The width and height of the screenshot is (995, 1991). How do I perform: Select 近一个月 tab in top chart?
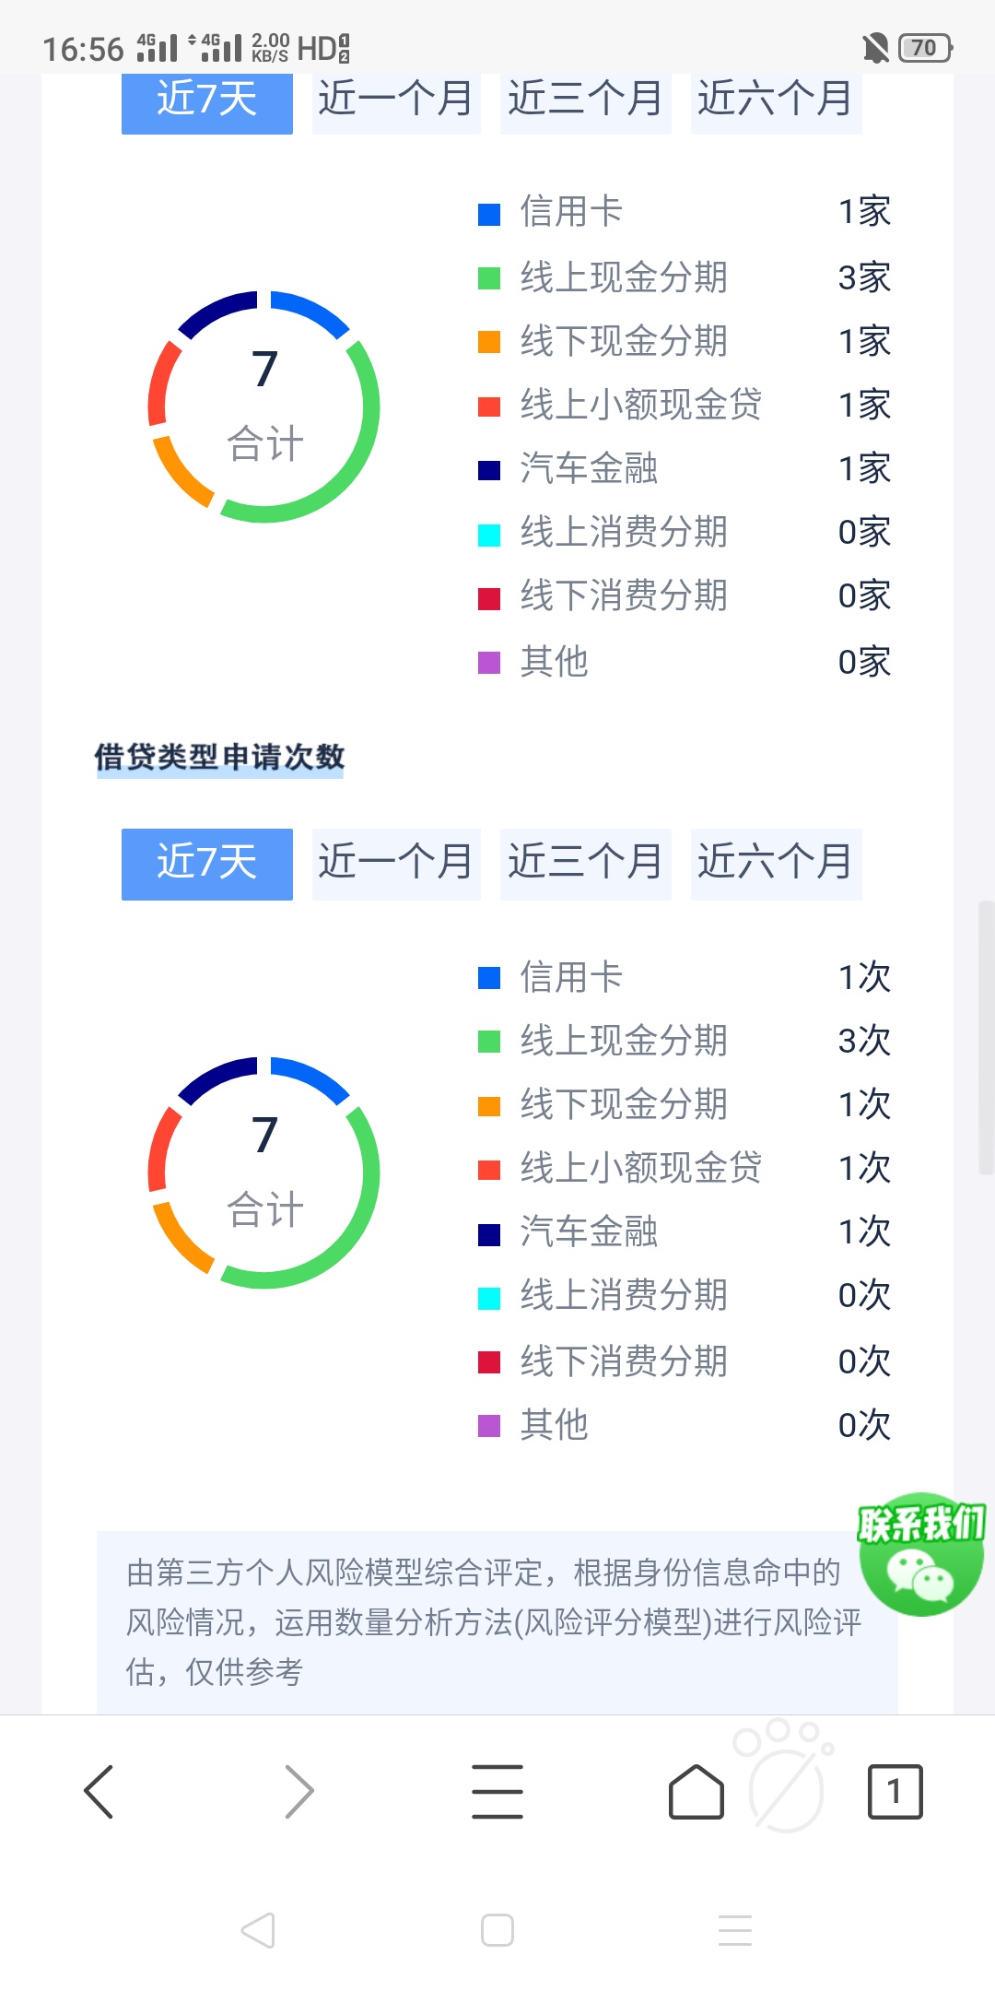396,100
